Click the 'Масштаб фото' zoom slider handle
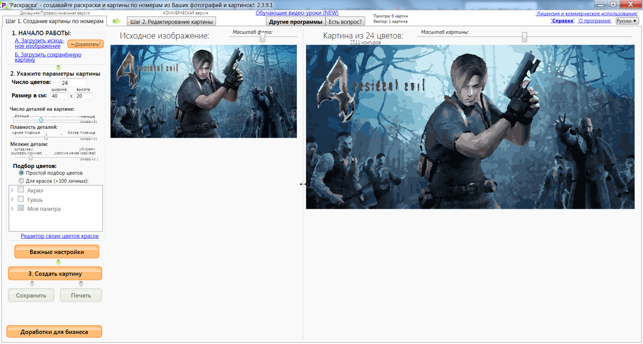The width and height of the screenshot is (643, 344). pos(263,37)
